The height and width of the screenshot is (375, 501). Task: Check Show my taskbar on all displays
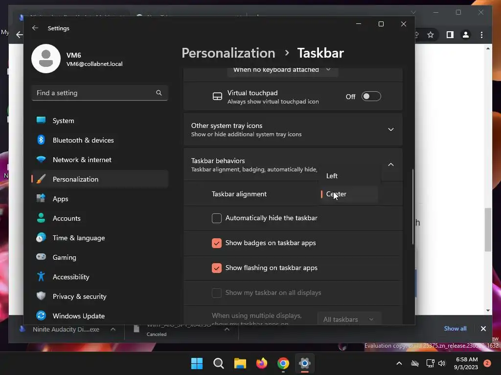coord(217,293)
